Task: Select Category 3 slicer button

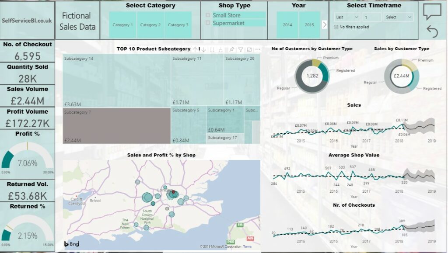Action: (178, 25)
